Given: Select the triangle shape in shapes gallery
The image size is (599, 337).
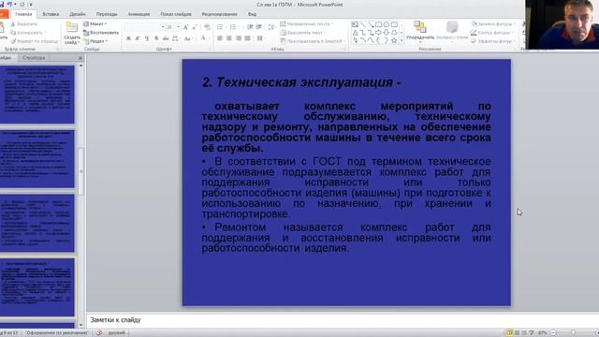Looking at the screenshot, I should (x=355, y=33).
